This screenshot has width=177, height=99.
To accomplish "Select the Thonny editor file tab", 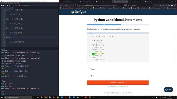I will (7, 8).
